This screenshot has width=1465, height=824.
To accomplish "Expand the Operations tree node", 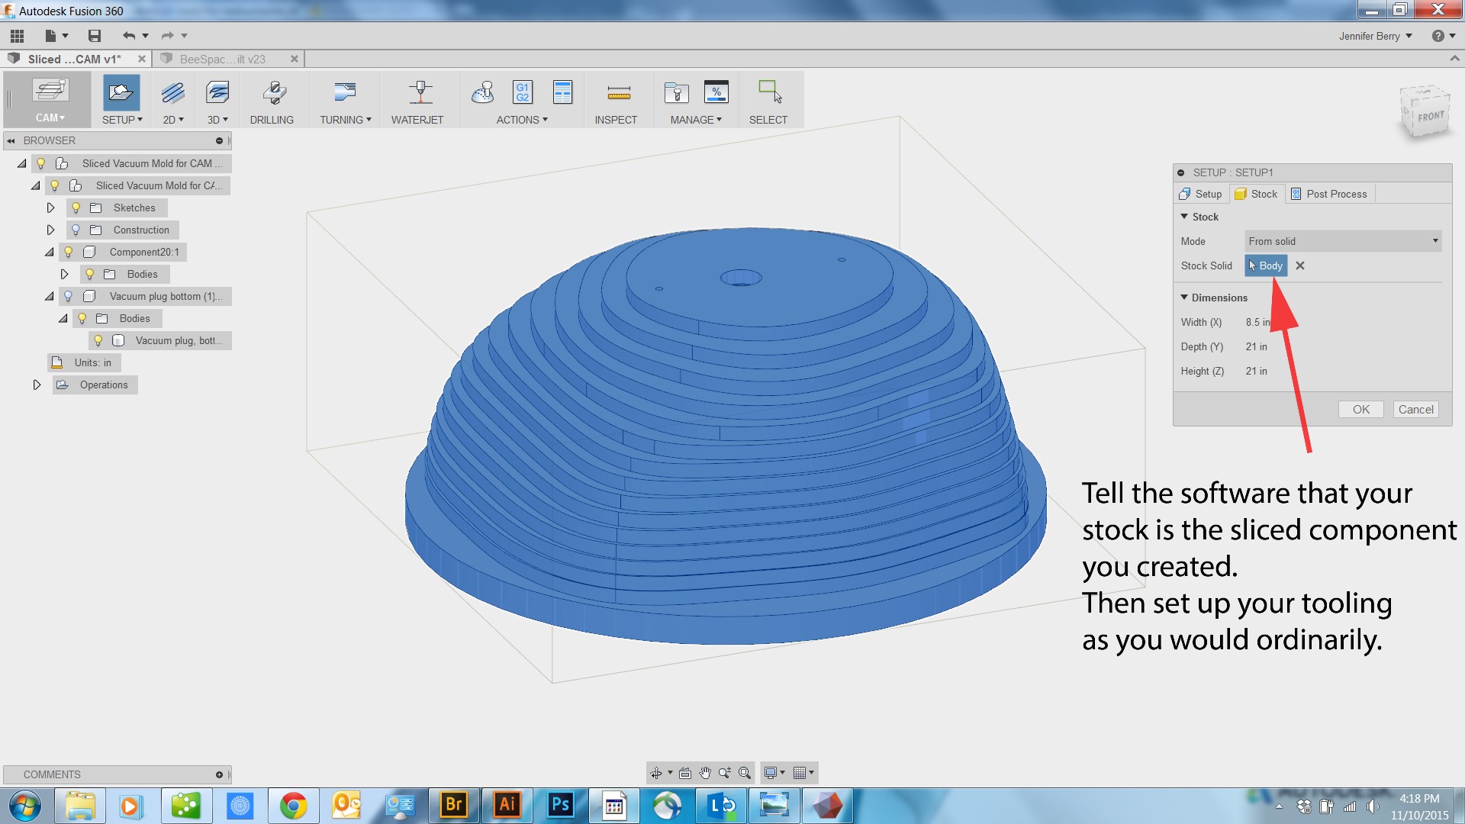I will point(37,385).
